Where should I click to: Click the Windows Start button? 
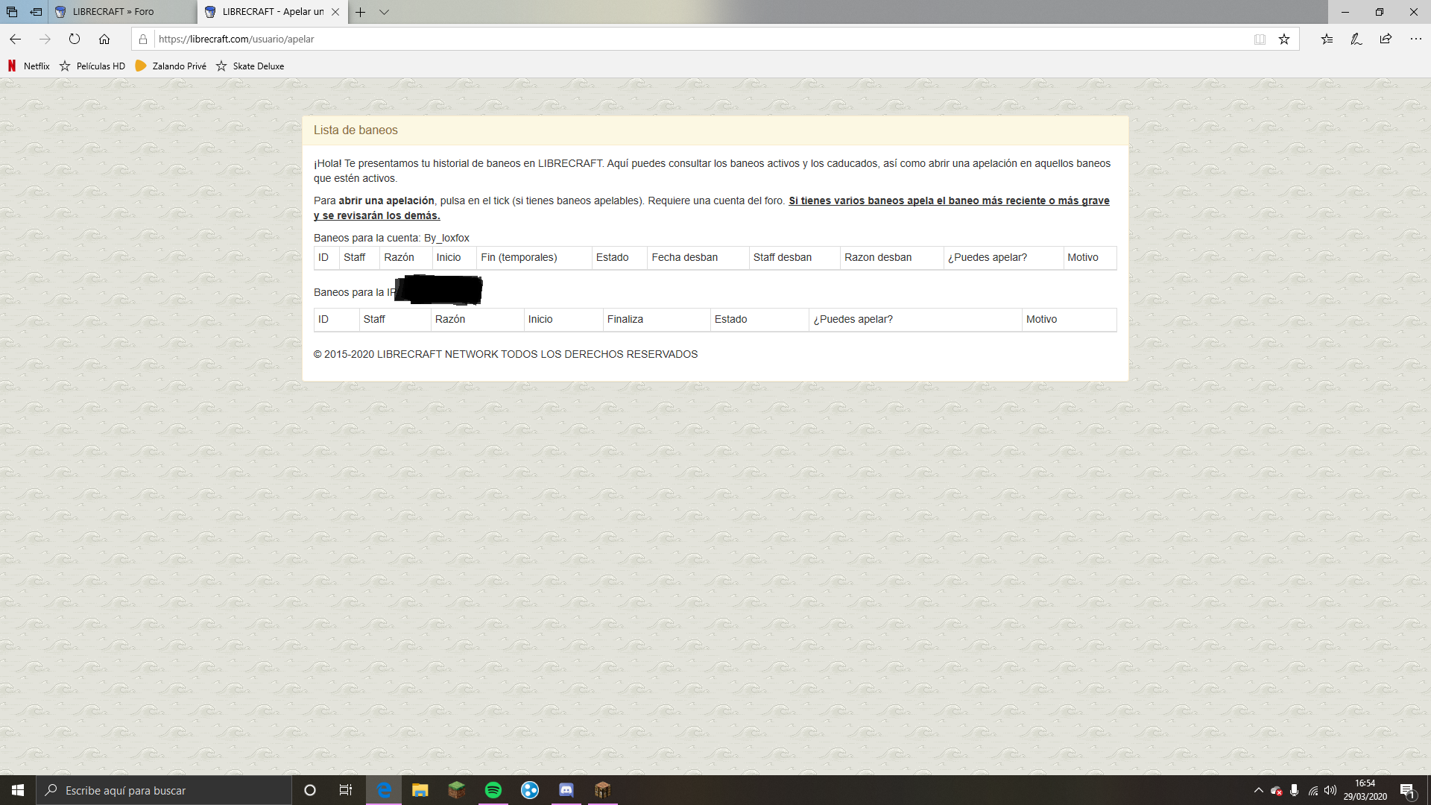[18, 790]
